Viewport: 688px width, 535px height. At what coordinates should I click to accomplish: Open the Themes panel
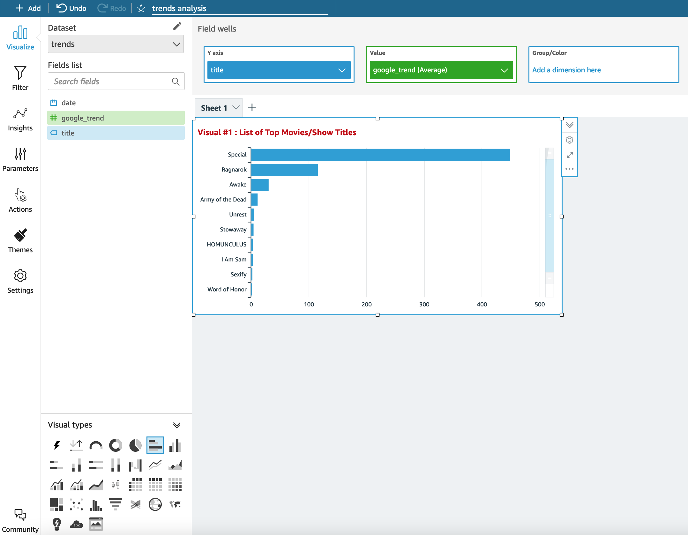coord(20,241)
